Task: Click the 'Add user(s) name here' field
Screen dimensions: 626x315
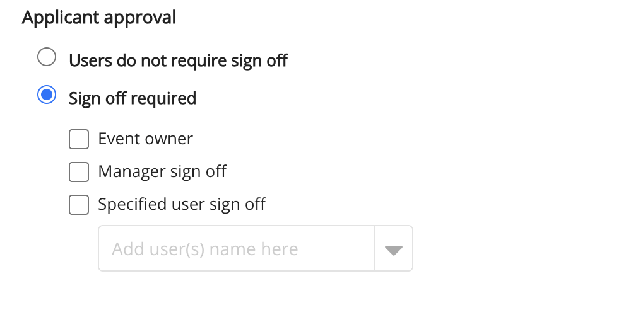Action: click(237, 249)
